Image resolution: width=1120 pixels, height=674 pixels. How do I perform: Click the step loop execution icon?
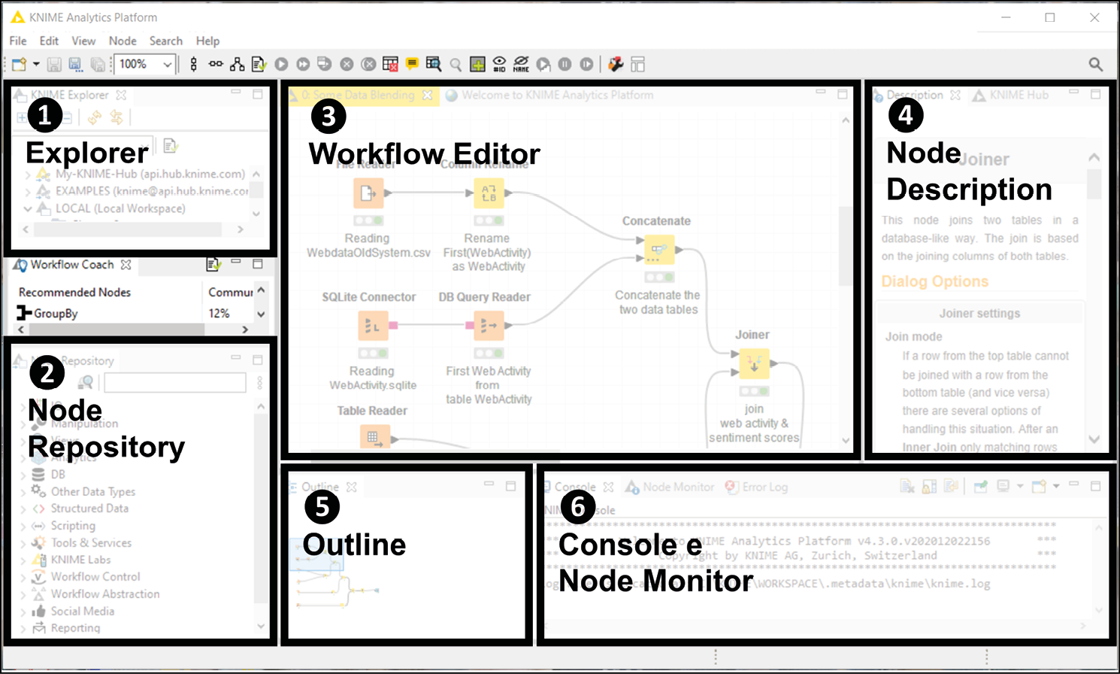(543, 65)
